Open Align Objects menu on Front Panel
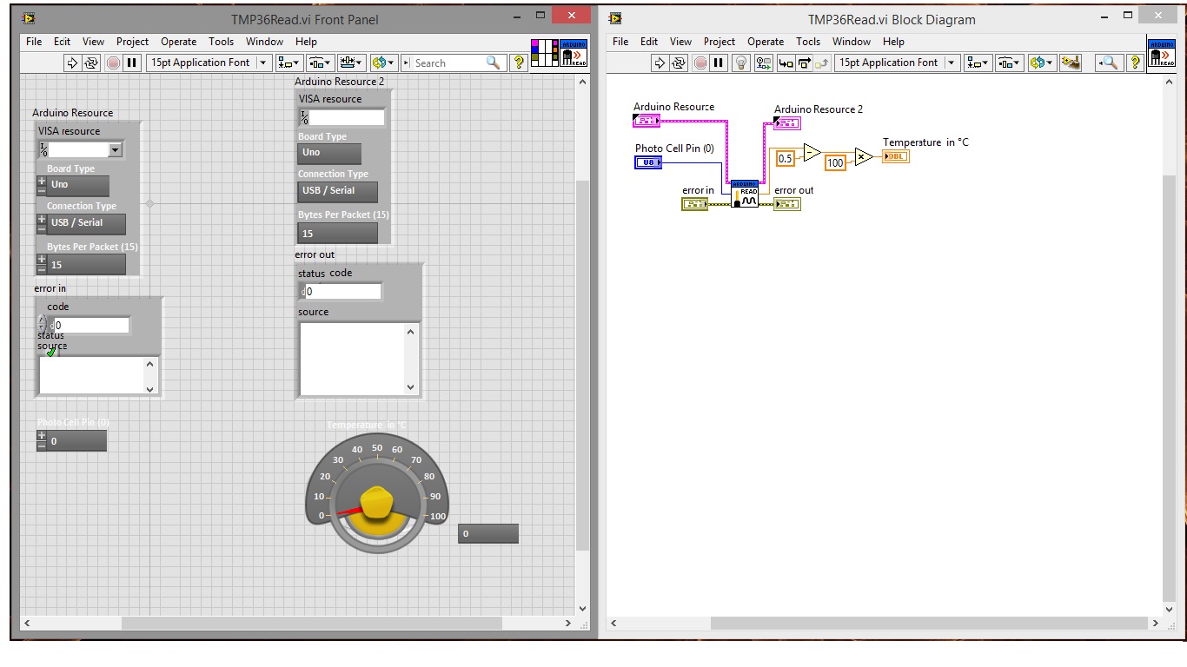This screenshot has height=667, width=1187. 288,63
